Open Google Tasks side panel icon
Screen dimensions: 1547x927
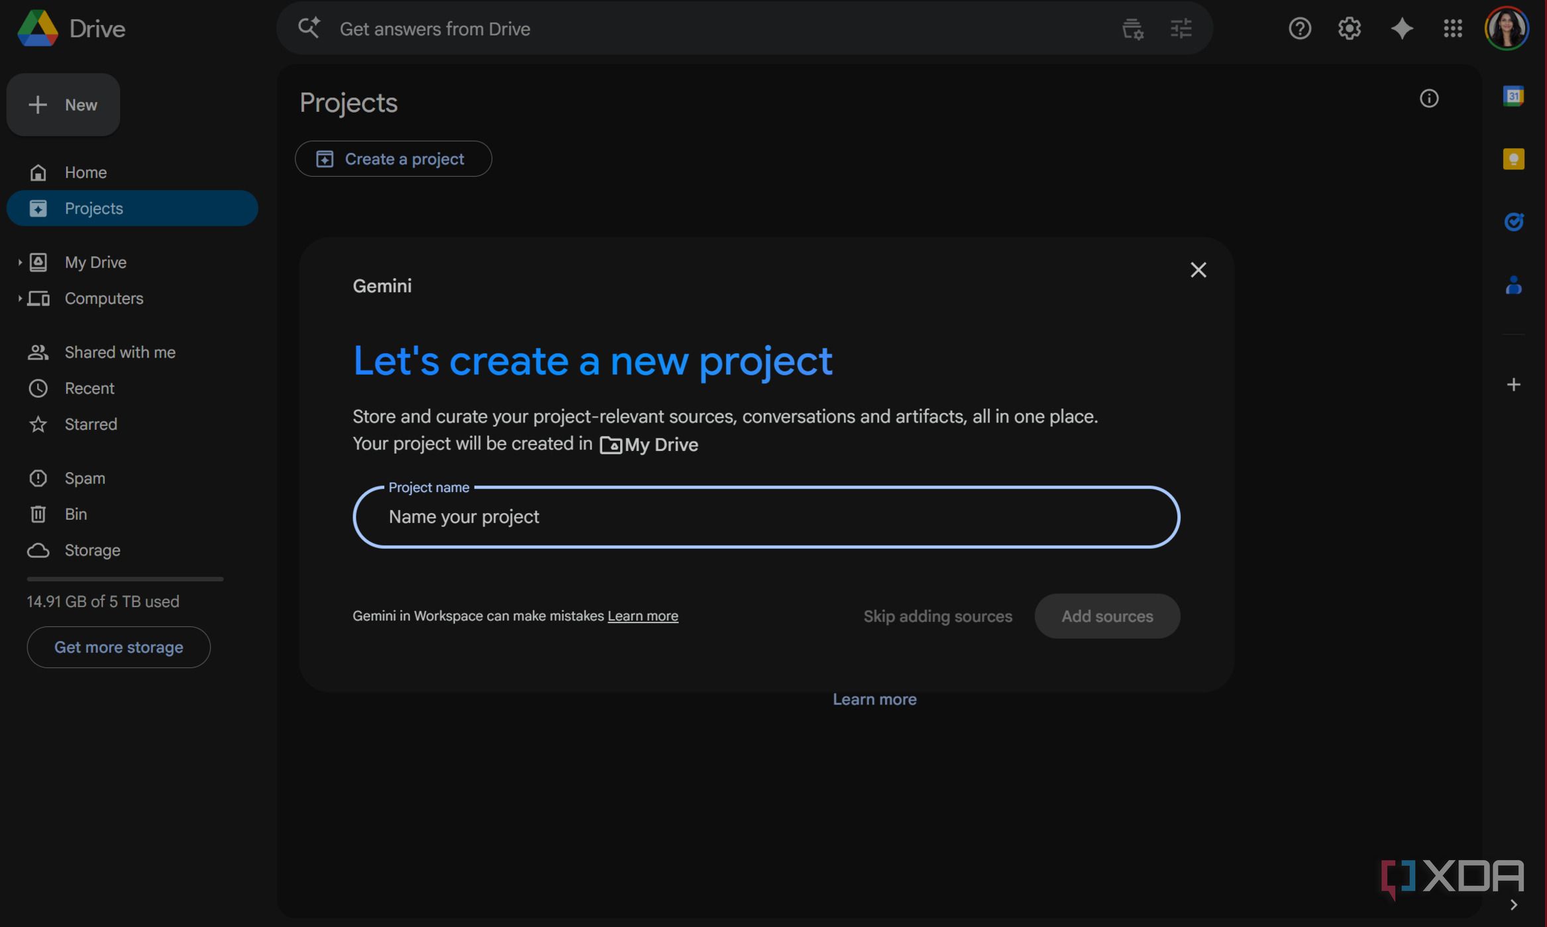(x=1513, y=221)
